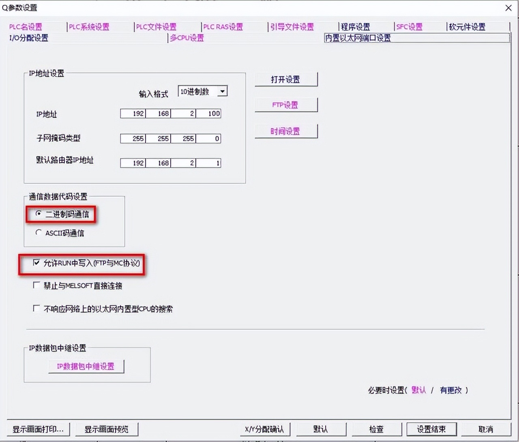Enable 禁止与MELSOFT直接连接 checkbox
The height and width of the screenshot is (442, 519).
tap(36, 285)
